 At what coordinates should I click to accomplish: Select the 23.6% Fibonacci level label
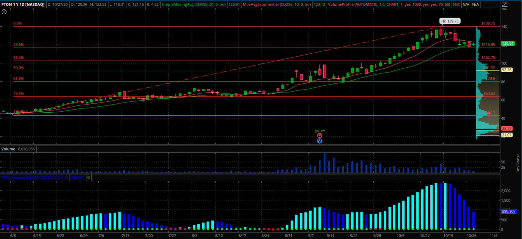19,45
